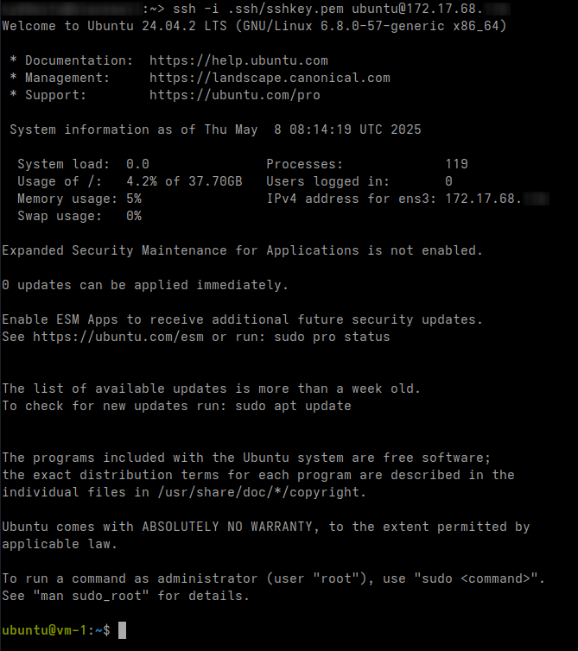The height and width of the screenshot is (651, 578).
Task: Click the "sudo apt update" command text
Action: 293,406
